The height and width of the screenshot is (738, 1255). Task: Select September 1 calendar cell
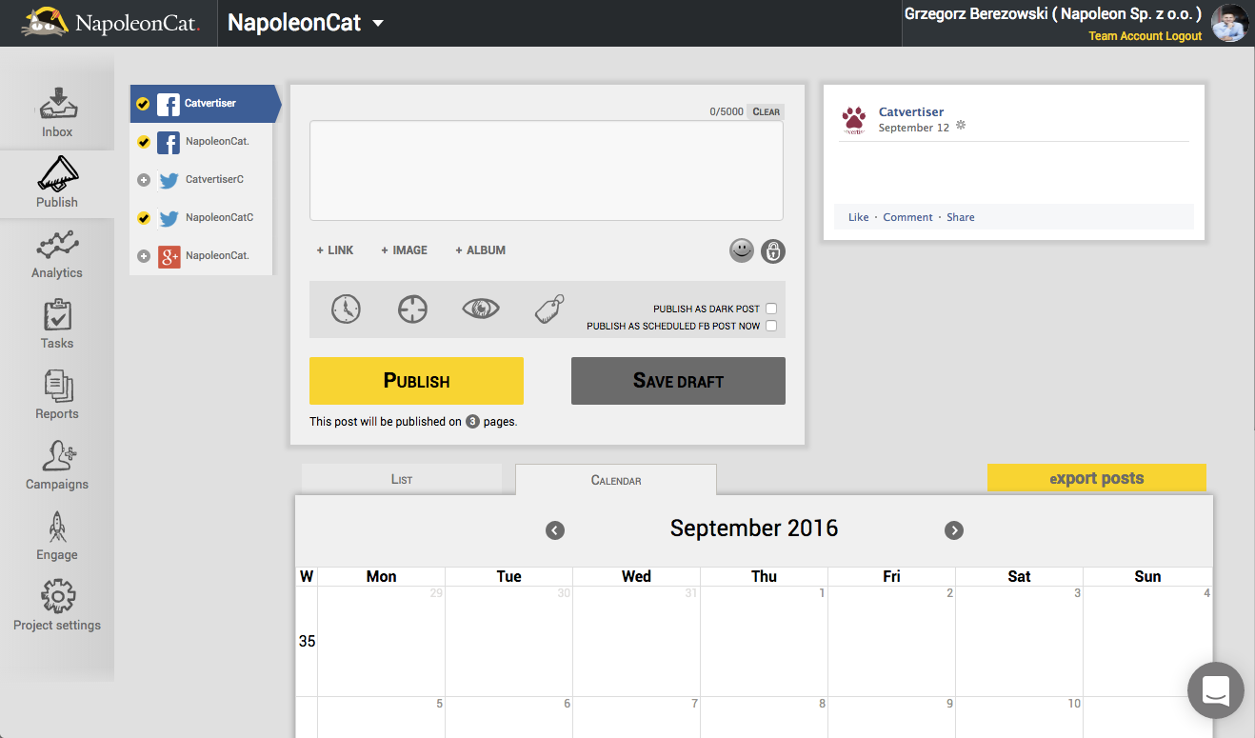coord(765,641)
